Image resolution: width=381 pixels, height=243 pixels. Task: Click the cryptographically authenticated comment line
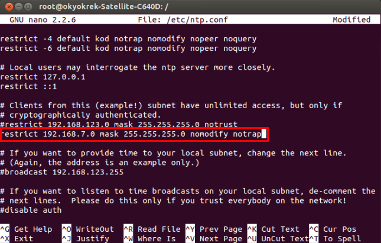click(x=81, y=115)
